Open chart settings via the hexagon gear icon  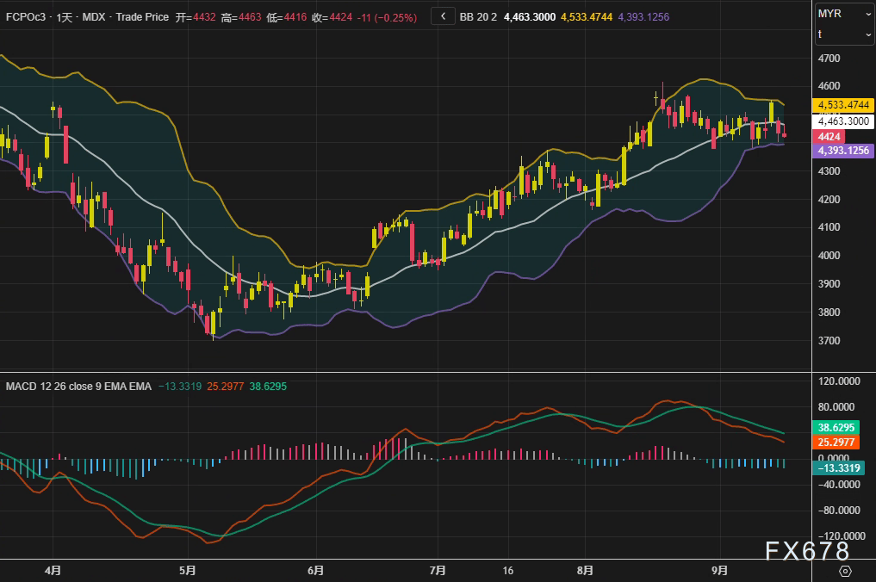click(x=845, y=571)
